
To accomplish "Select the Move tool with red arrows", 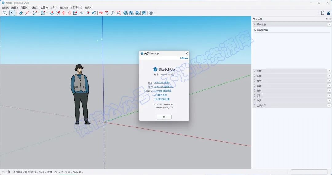I will [64, 13].
